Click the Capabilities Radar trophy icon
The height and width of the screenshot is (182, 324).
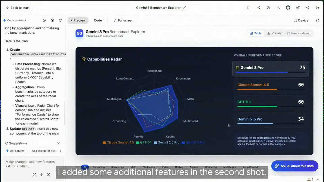tap(84, 59)
